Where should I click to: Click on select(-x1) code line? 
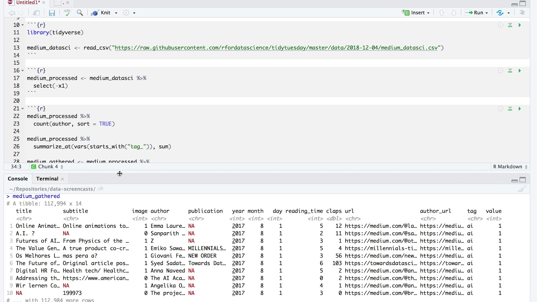pos(50,86)
